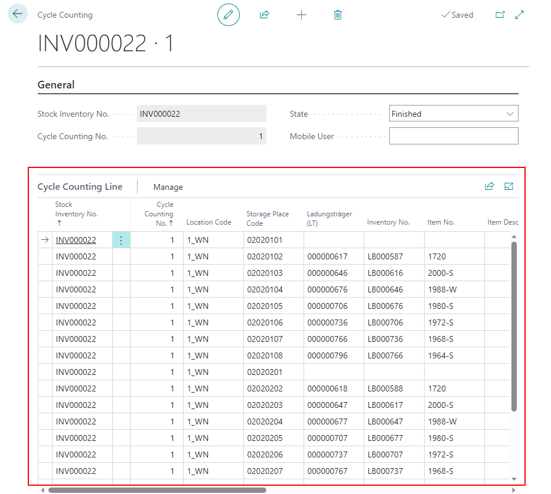
Task: Click the vertical scrollbar in the grid
Action: [x=514, y=324]
